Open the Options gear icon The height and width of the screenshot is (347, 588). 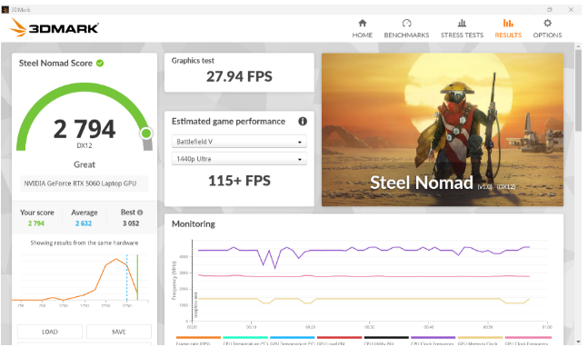547,24
